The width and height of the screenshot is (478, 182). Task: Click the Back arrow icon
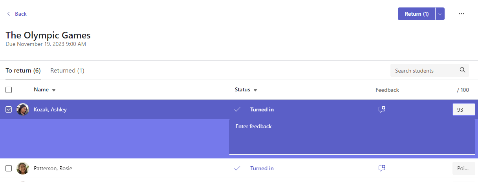point(9,14)
